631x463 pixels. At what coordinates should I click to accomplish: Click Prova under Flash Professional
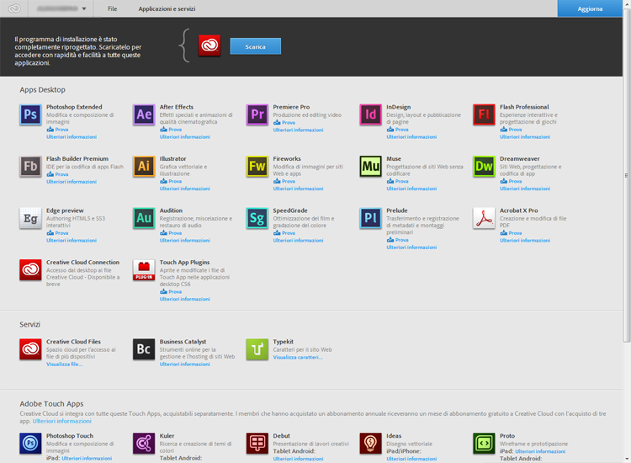(511, 130)
